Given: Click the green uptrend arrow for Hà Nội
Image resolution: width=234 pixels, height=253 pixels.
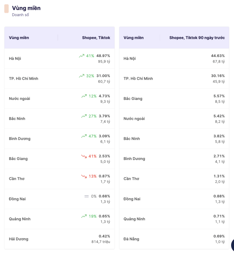Looking at the screenshot, I should click(81, 56).
